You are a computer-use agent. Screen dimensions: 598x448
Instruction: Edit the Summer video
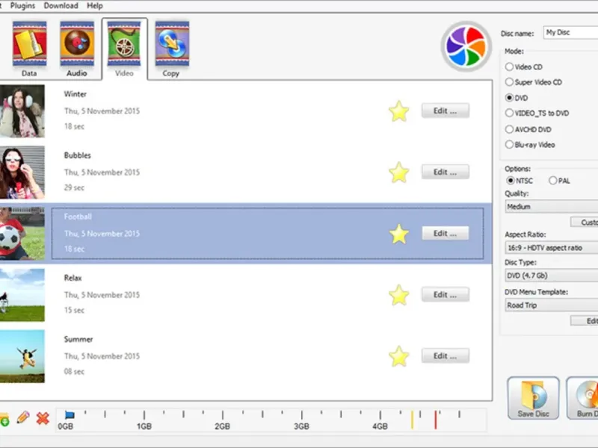445,356
